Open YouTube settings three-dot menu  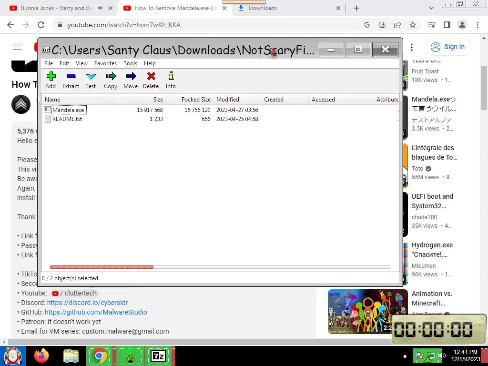[412, 47]
